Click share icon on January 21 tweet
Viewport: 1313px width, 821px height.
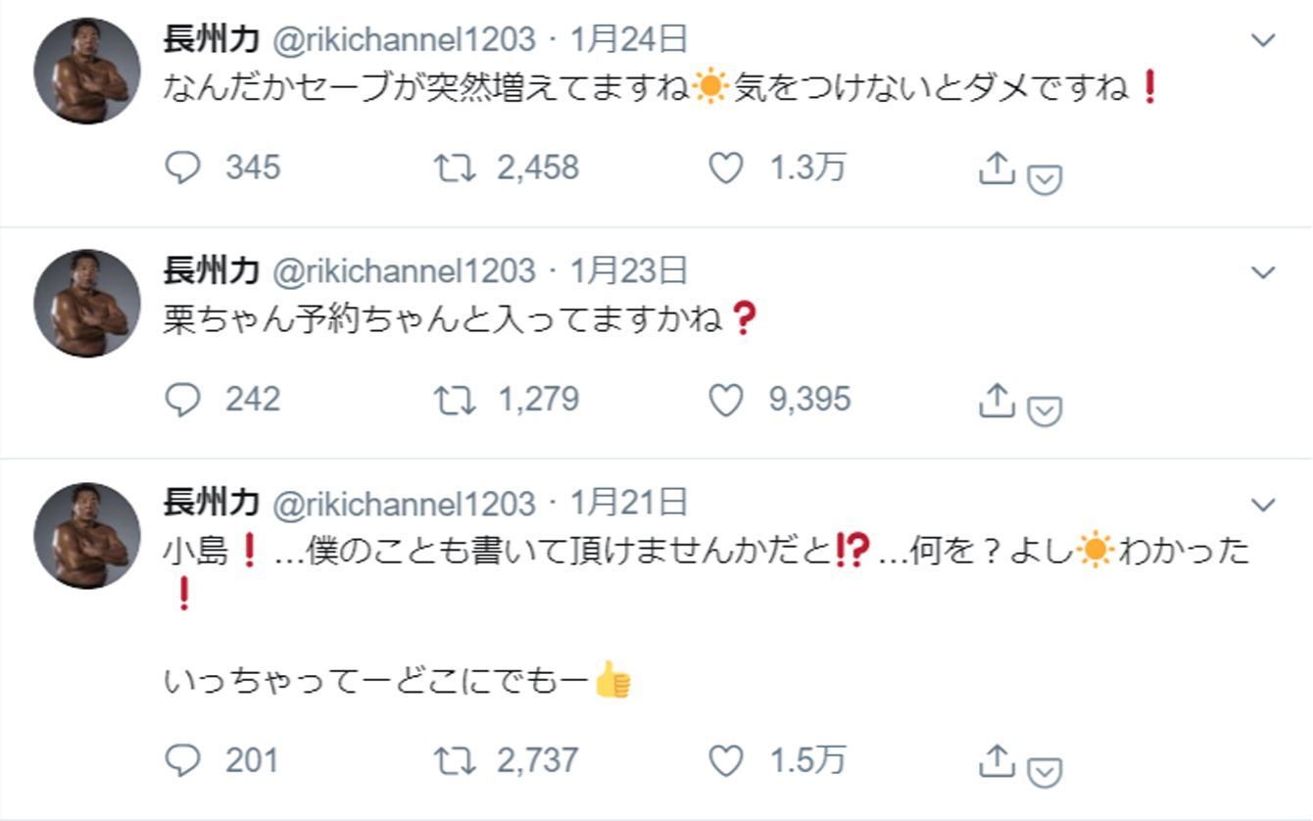[x=996, y=760]
